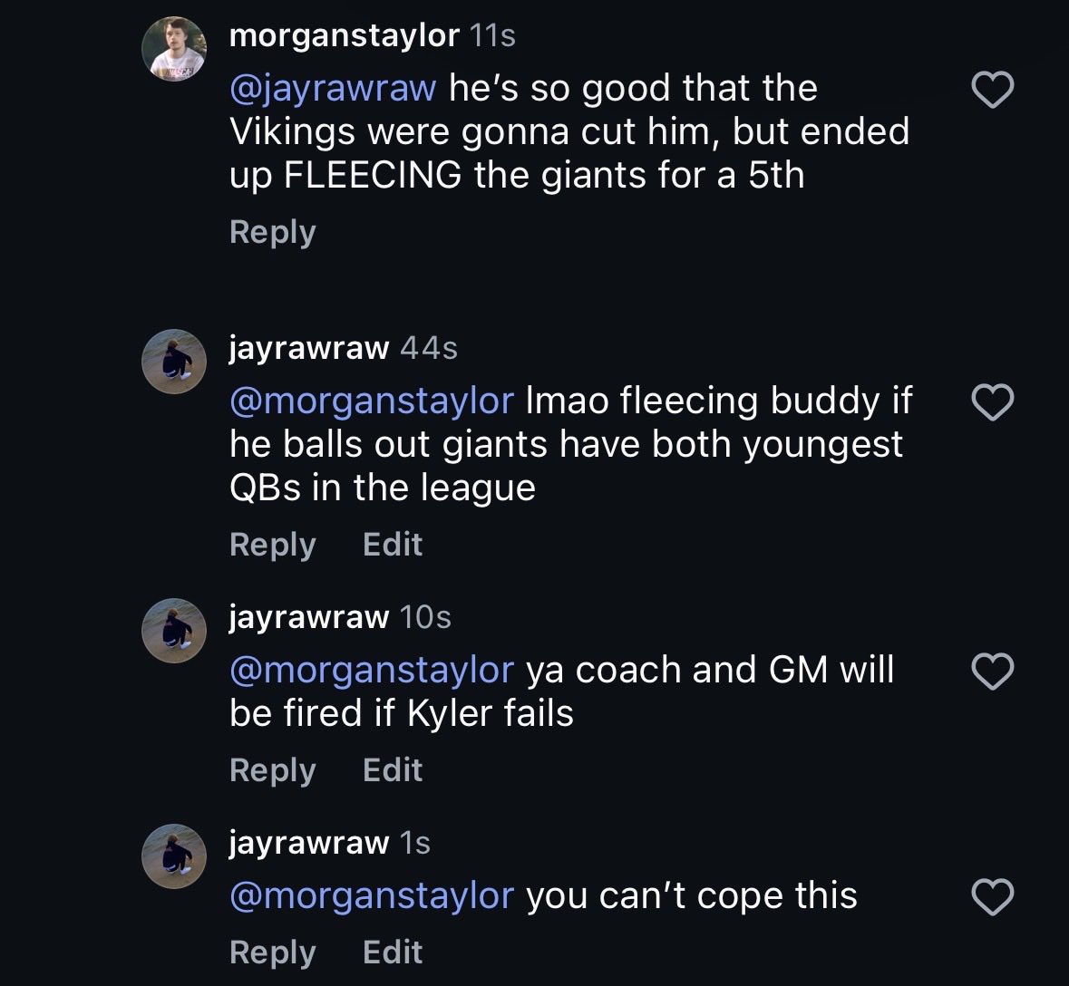This screenshot has height=986, width=1069.
Task: Reply to morganstaylor's FLEECING comment
Action: tap(273, 233)
